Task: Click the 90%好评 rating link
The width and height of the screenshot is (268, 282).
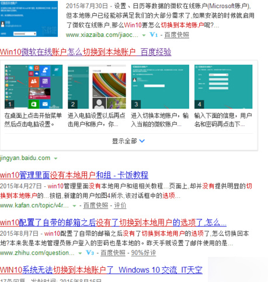Action: [x=144, y=253]
